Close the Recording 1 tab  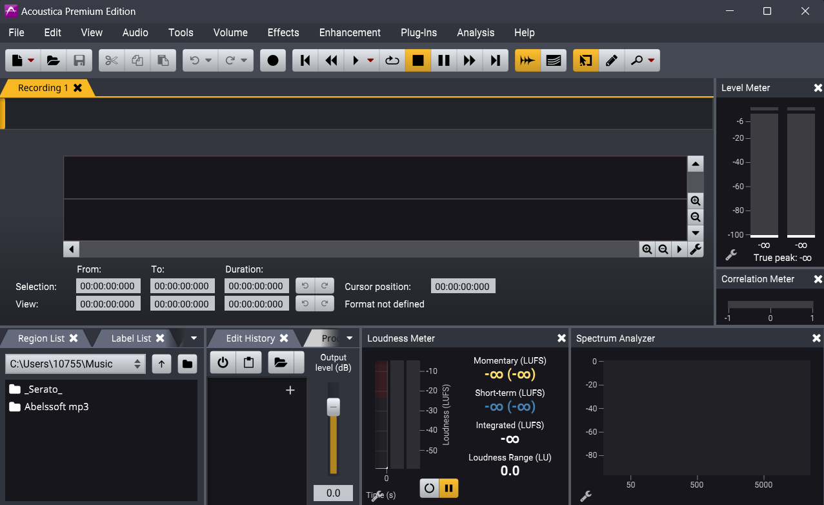point(77,88)
